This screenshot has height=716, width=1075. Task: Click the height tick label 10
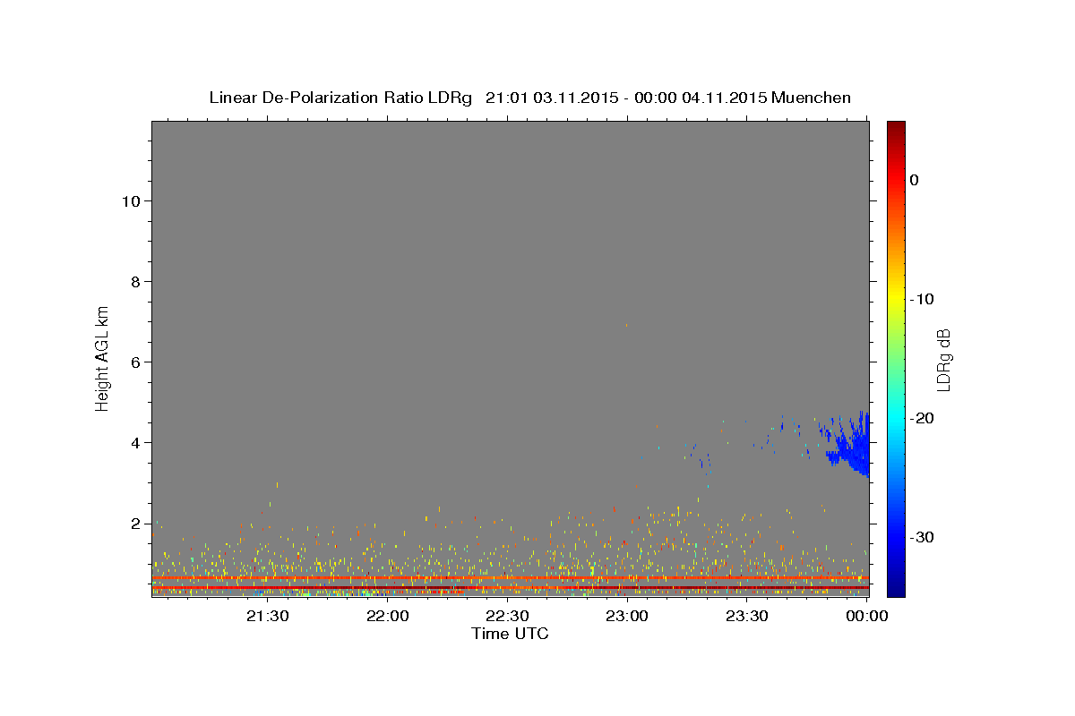click(x=130, y=200)
